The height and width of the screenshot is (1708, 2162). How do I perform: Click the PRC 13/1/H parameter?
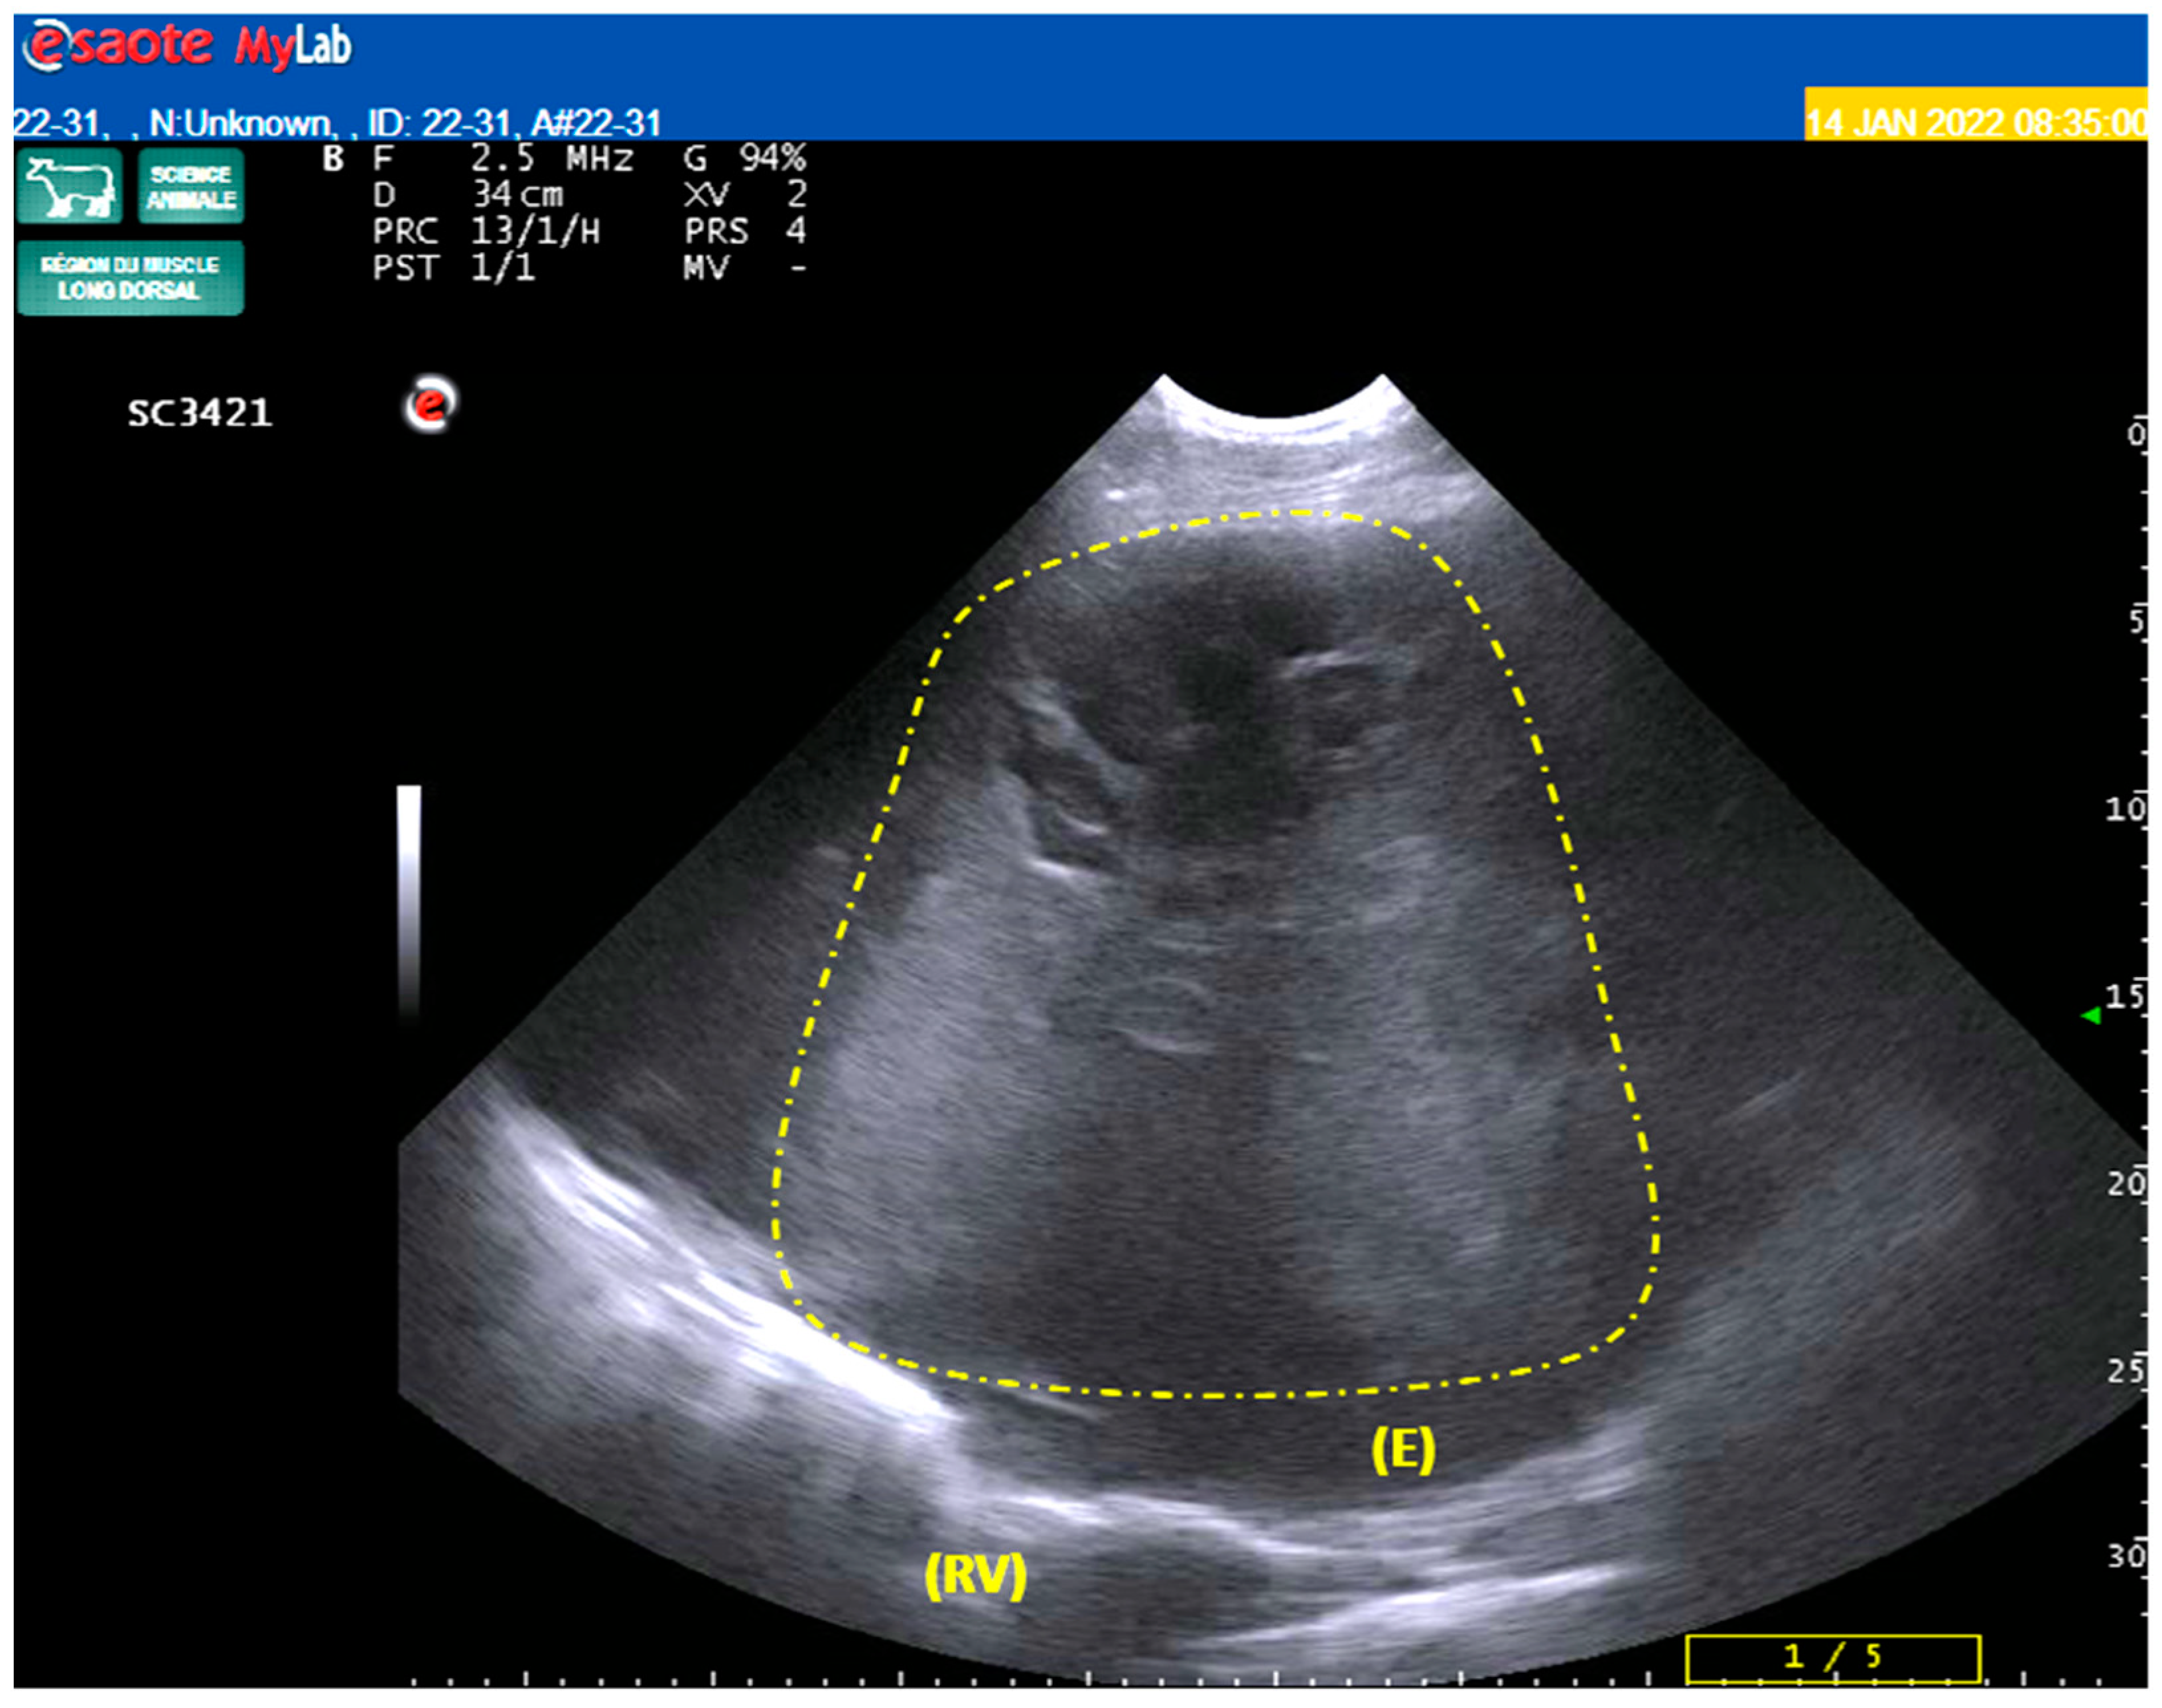tap(486, 231)
